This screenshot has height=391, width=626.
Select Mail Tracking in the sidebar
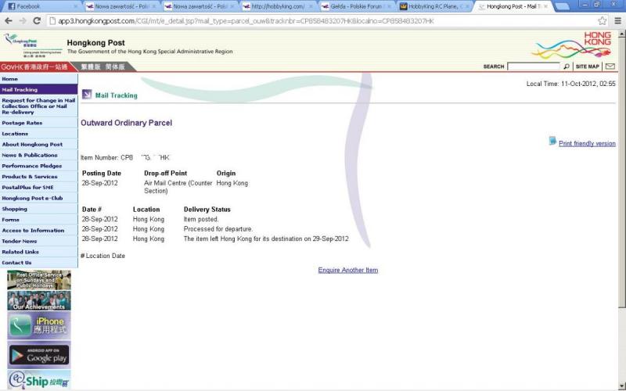tap(20, 90)
